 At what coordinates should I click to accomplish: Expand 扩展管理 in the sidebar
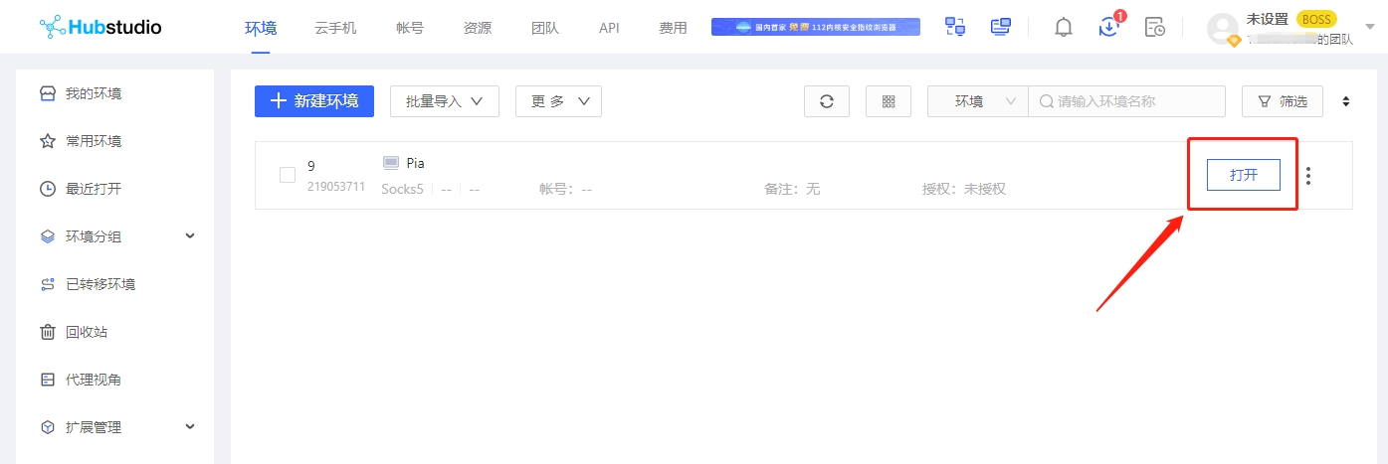coord(190,427)
